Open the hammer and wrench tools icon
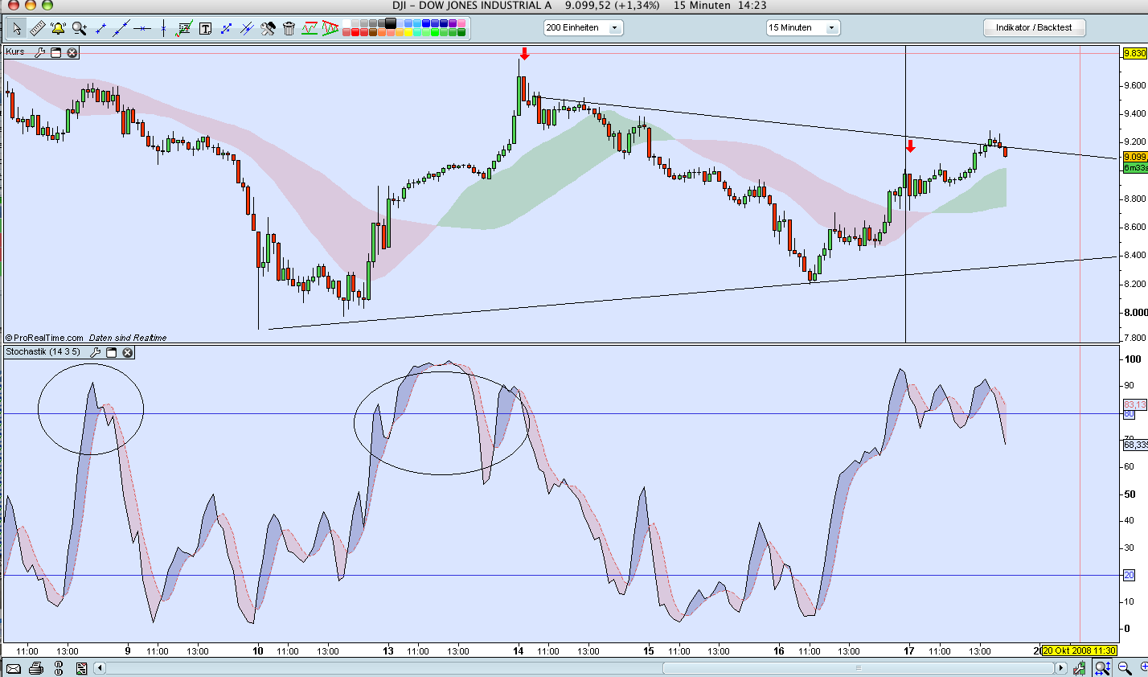Screen dimensions: 1148x677 (x=268, y=29)
